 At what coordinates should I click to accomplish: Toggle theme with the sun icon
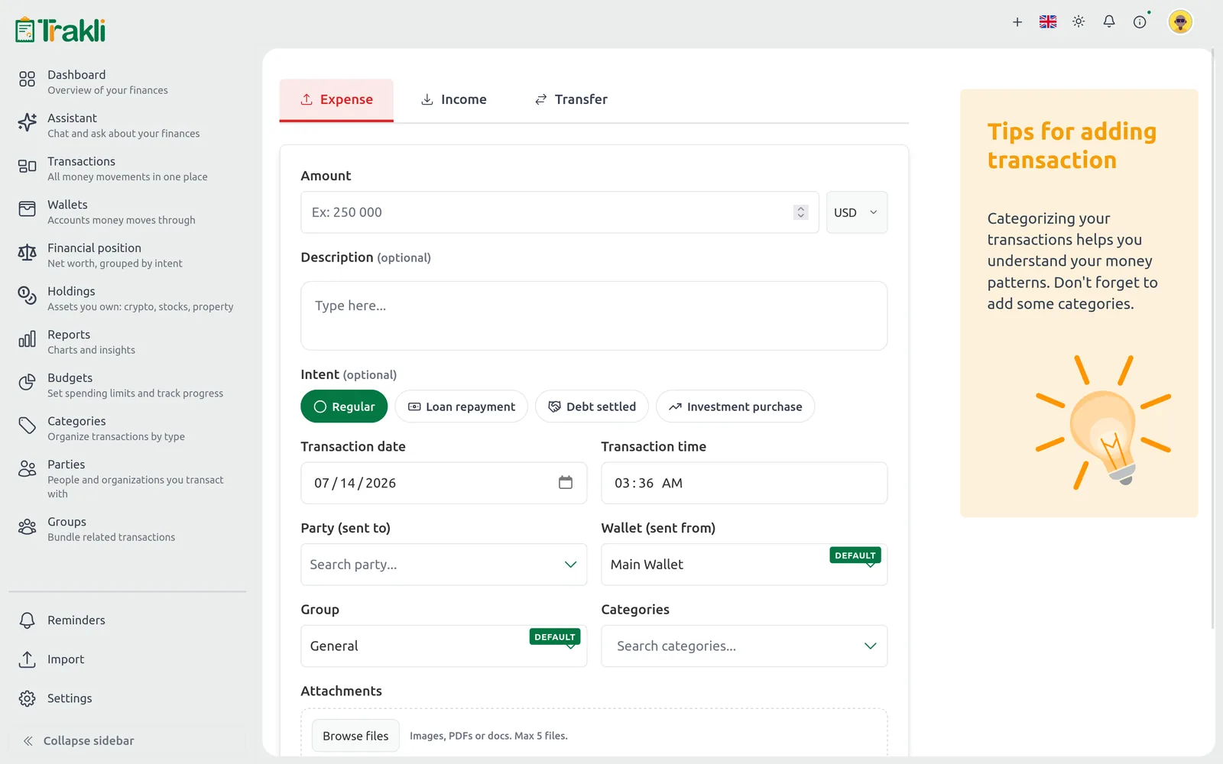1079,22
